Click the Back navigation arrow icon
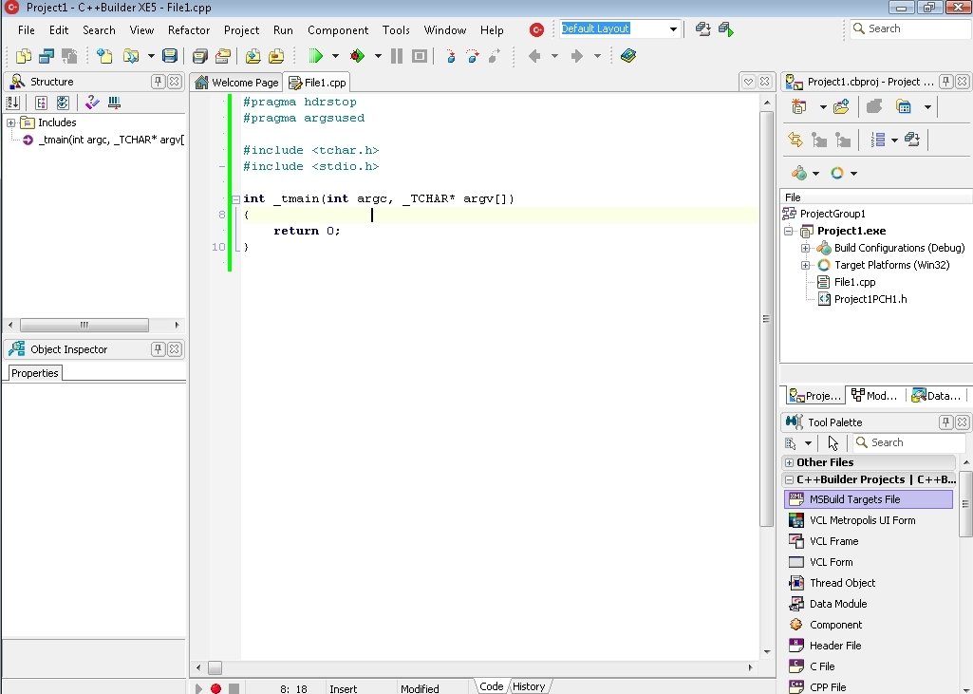This screenshot has width=973, height=694. click(534, 56)
